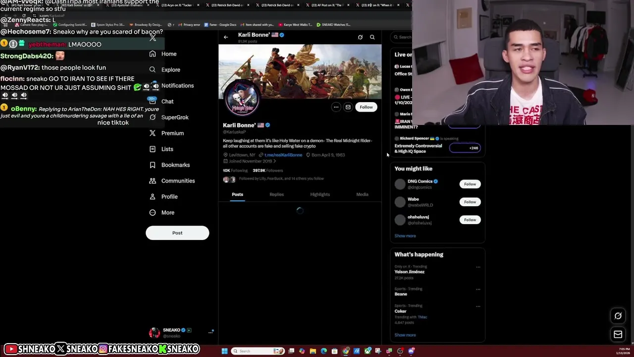Show more under What's happening

click(405, 335)
